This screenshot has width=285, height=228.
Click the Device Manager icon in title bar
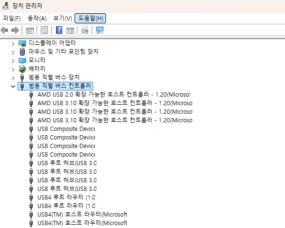click(x=5, y=6)
